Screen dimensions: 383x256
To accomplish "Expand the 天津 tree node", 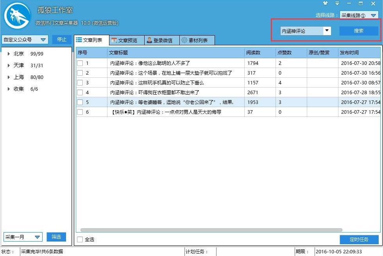I will pyautogui.click(x=9, y=66).
